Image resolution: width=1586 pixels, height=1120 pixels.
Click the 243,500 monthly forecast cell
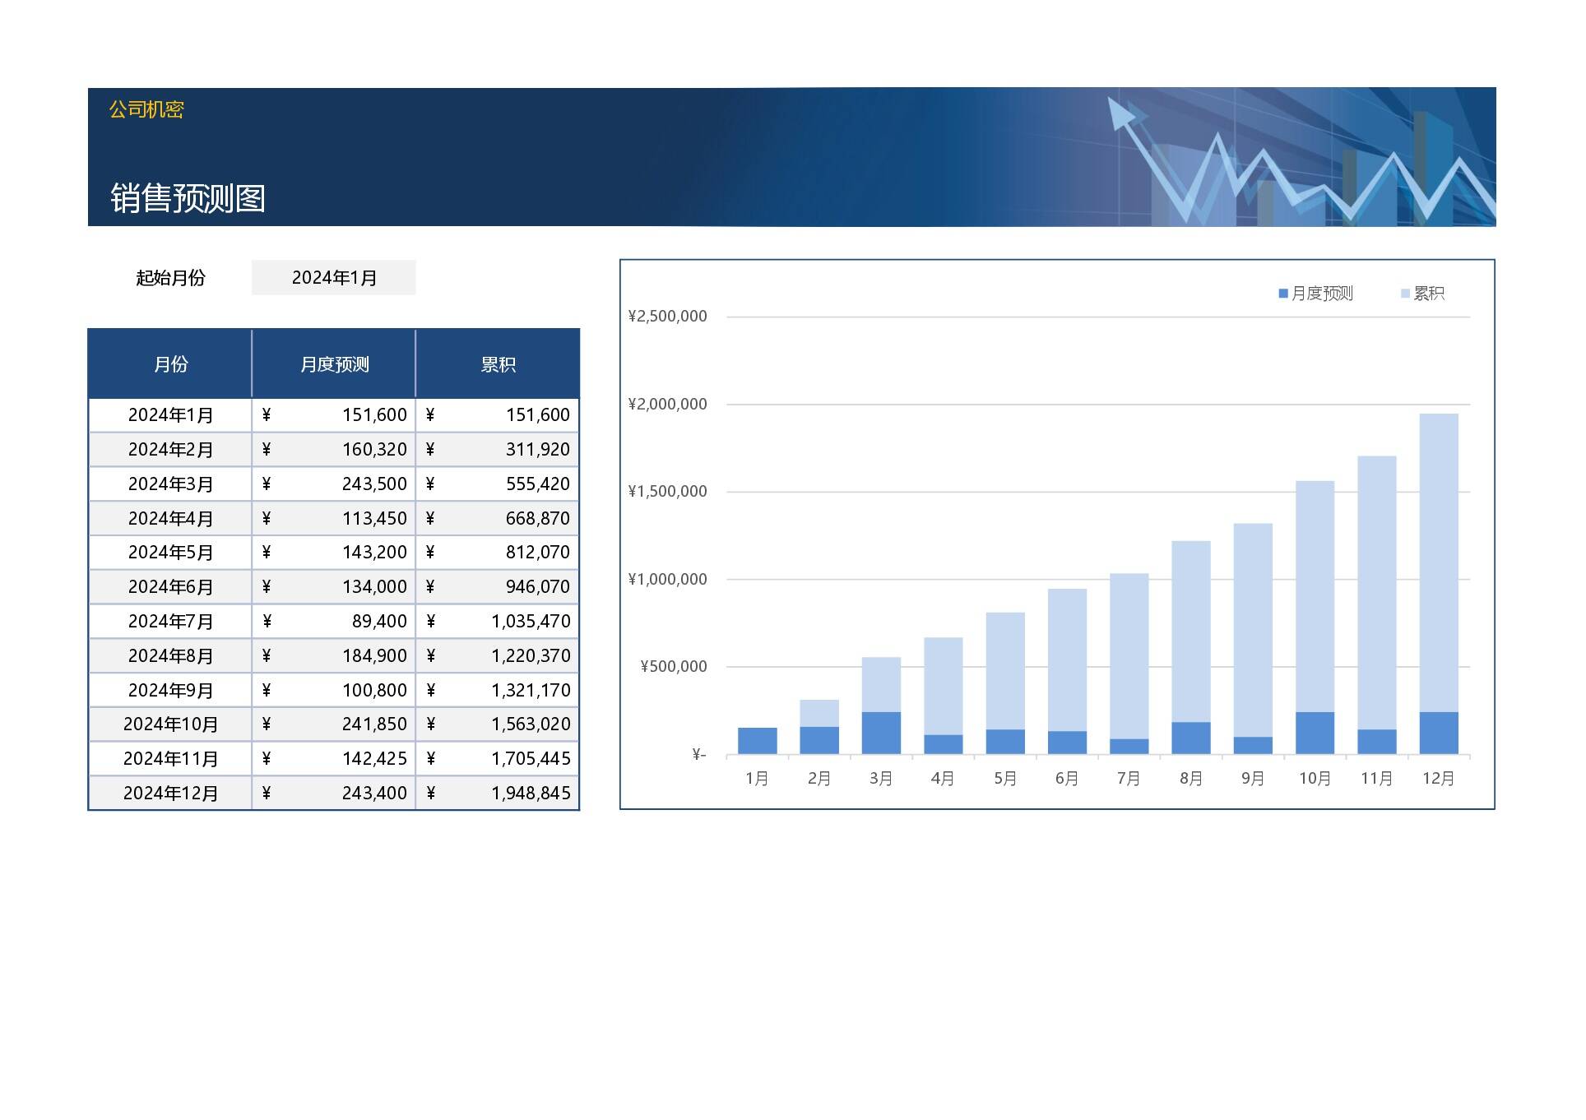[x=374, y=484]
